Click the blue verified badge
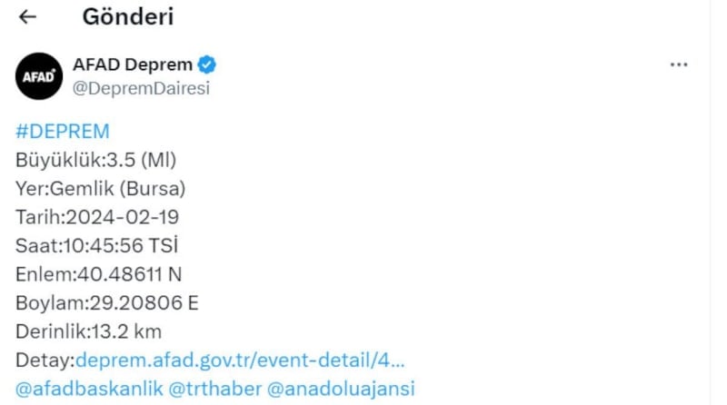727x405 pixels. click(207, 65)
